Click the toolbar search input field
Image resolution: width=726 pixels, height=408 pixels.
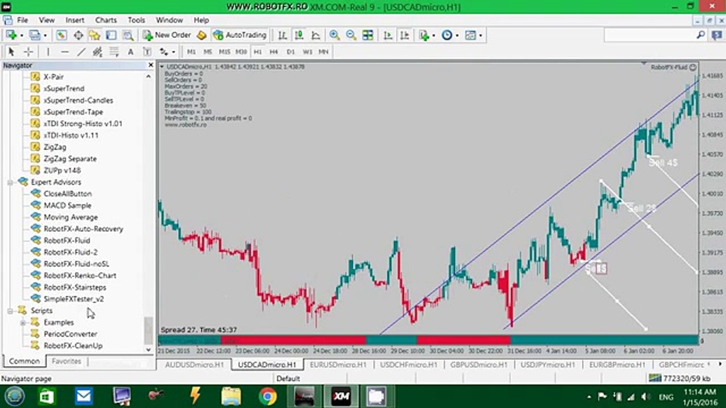[x=650, y=35]
